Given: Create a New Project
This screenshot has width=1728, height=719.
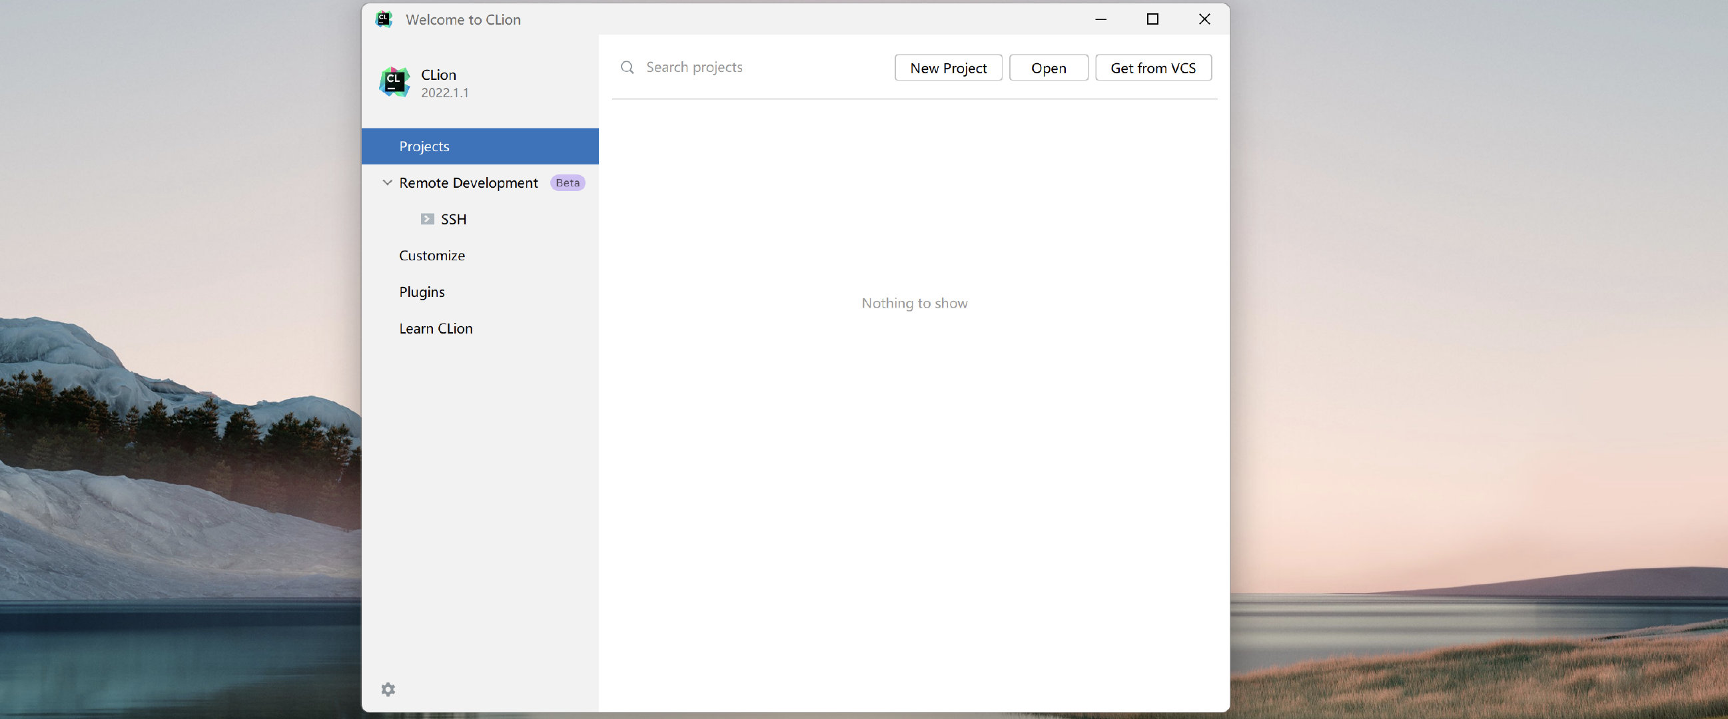Looking at the screenshot, I should pos(947,68).
